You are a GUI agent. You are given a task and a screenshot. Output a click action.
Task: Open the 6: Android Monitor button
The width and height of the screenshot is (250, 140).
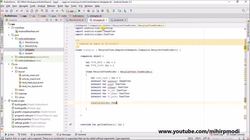point(41,135)
